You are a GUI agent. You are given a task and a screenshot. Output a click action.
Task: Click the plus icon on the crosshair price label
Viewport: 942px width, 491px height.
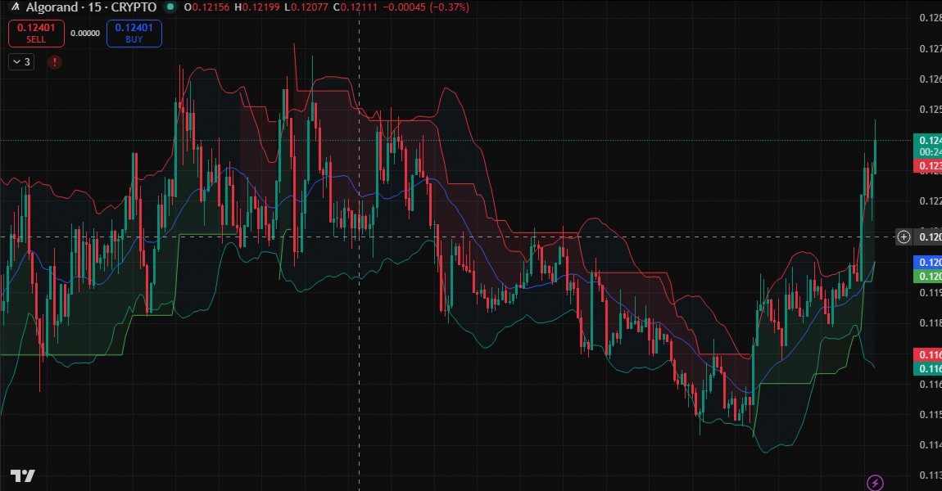(x=904, y=237)
